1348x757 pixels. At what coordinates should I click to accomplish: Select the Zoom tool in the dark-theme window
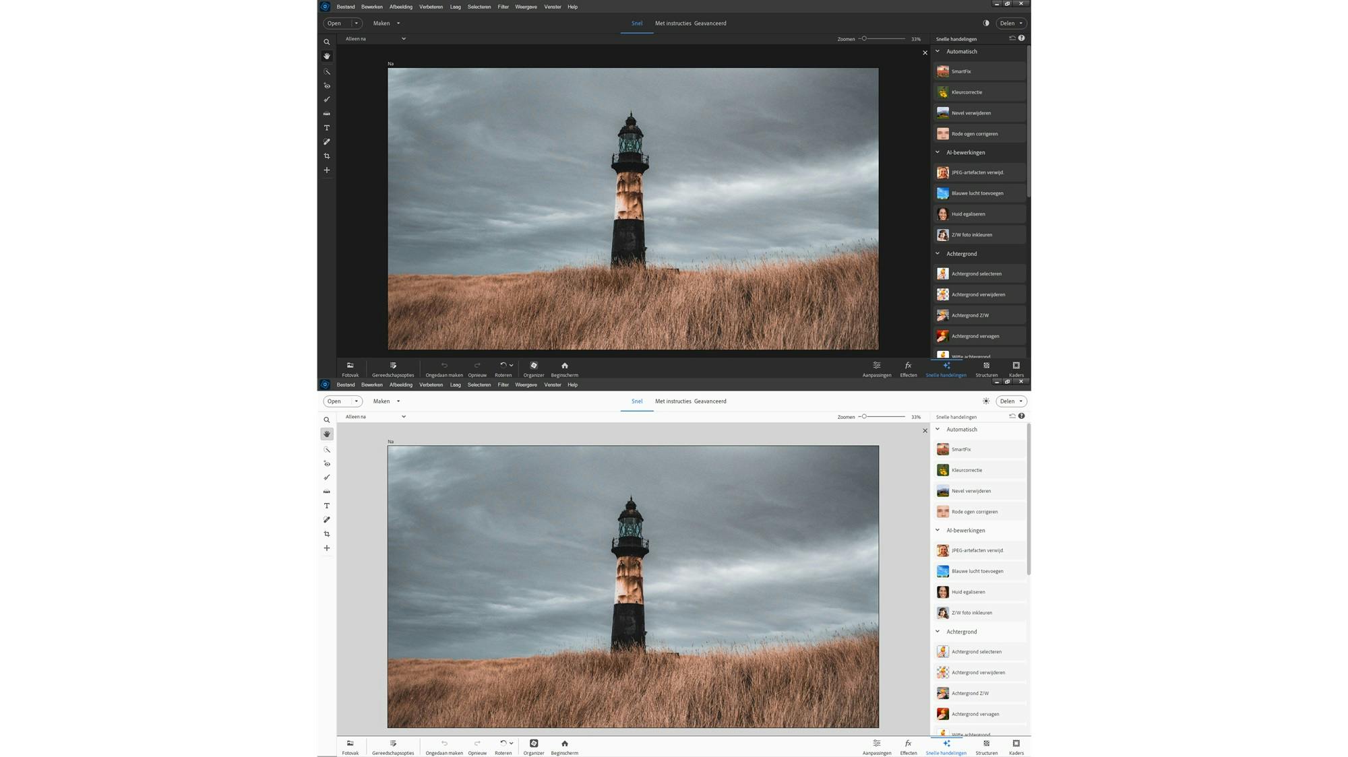point(327,42)
